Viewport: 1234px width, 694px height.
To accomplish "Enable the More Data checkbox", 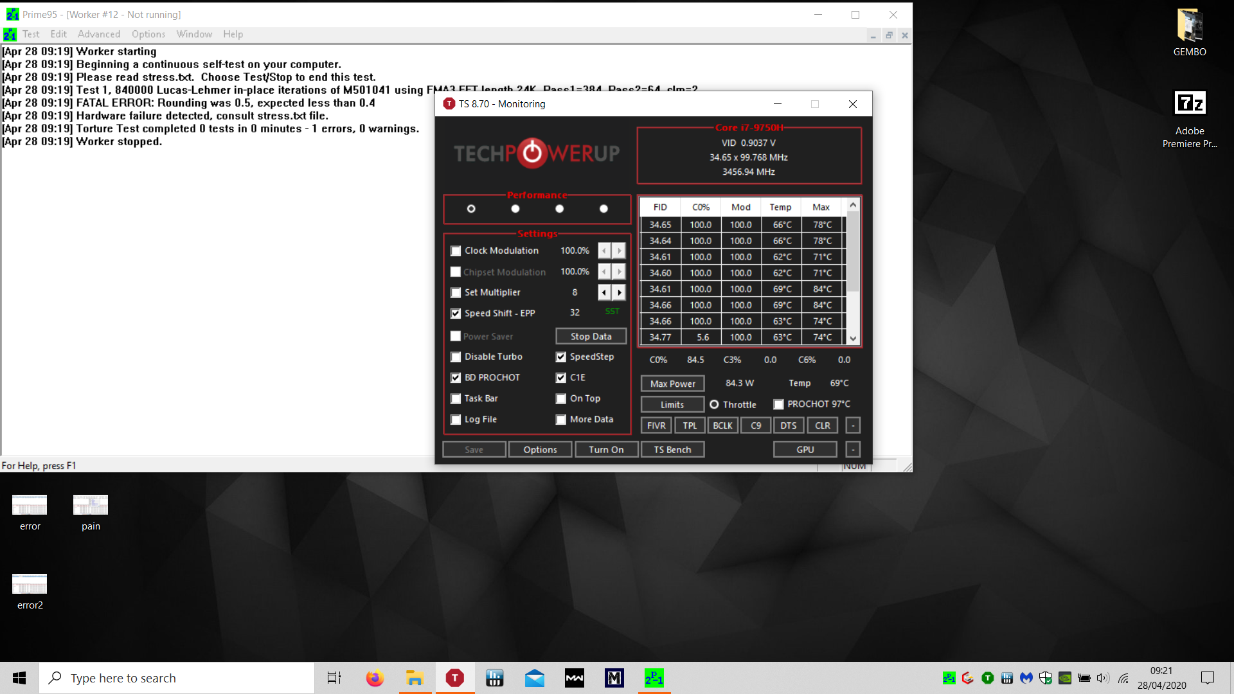I will click(x=561, y=420).
